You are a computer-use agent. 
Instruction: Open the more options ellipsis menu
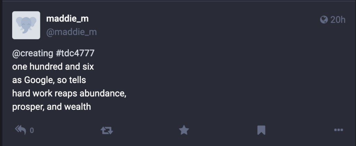tap(338, 130)
